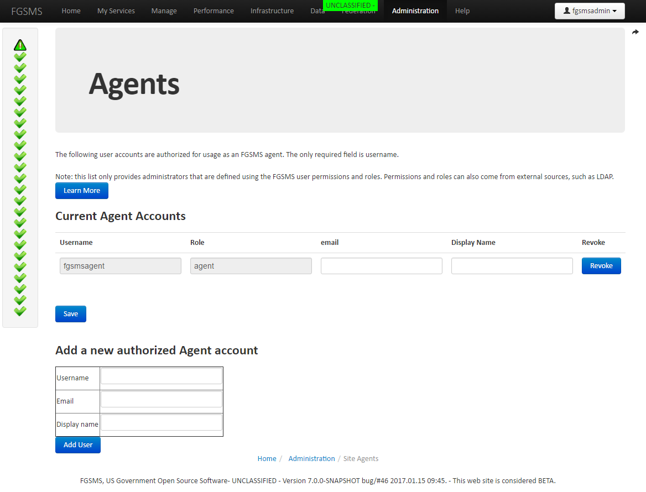Open the Infrastructure menu

pos(272,11)
